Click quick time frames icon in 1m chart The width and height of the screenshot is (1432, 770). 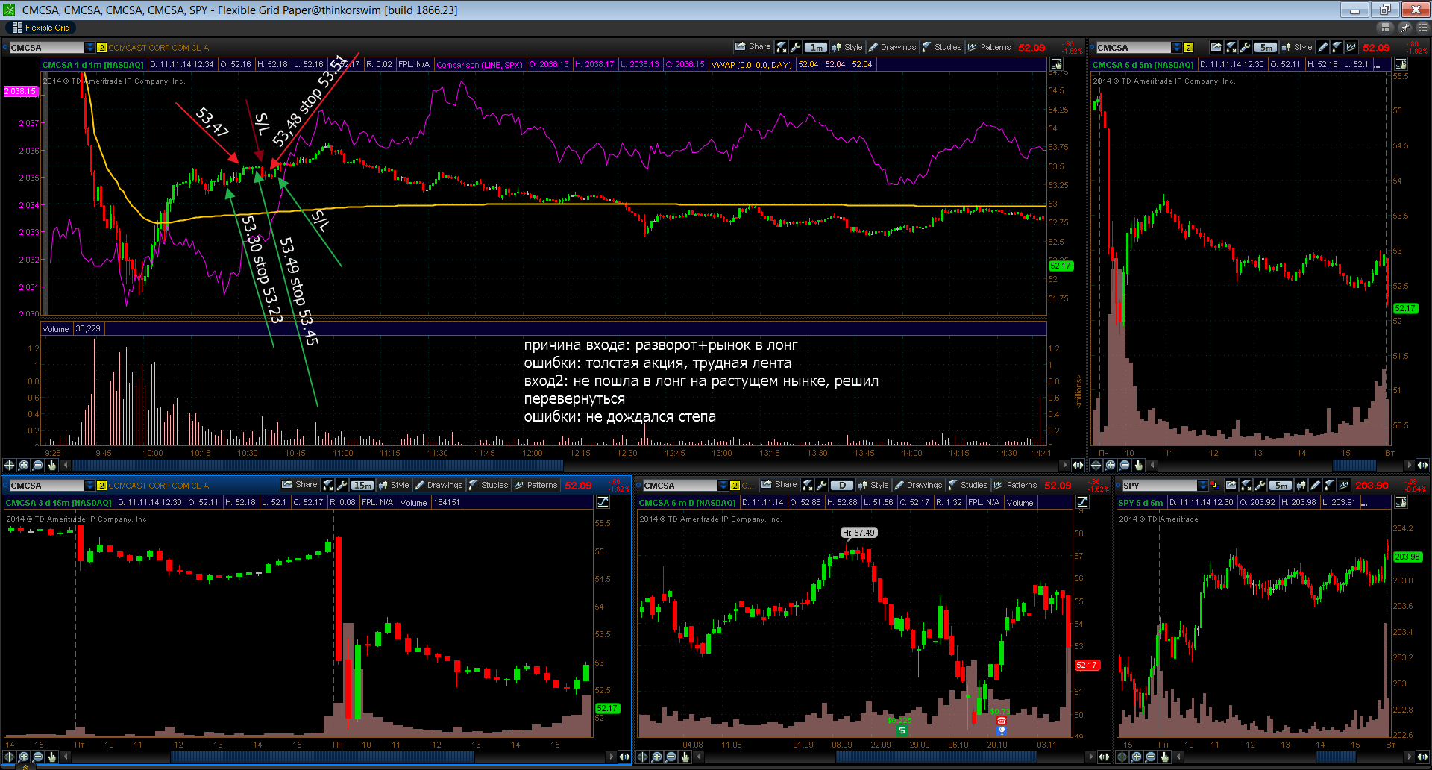pyautogui.click(x=781, y=47)
